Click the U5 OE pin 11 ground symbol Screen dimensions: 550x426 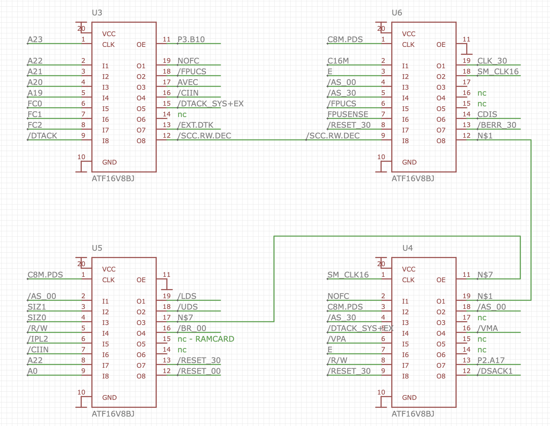point(167,285)
